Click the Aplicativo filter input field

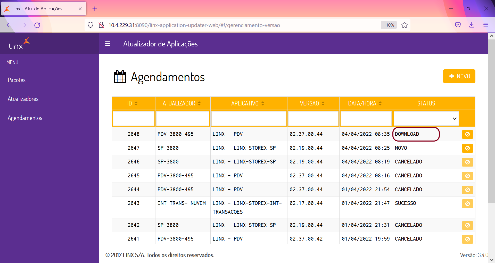tap(249, 119)
